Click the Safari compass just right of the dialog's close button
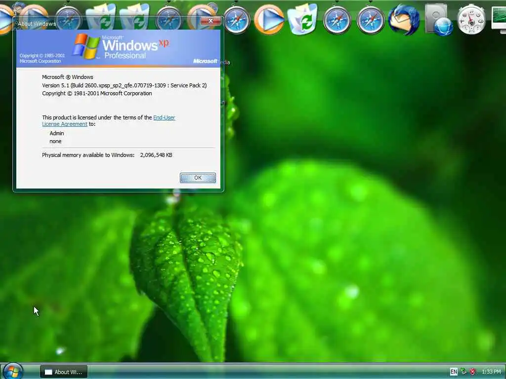The image size is (506, 379). 237,20
